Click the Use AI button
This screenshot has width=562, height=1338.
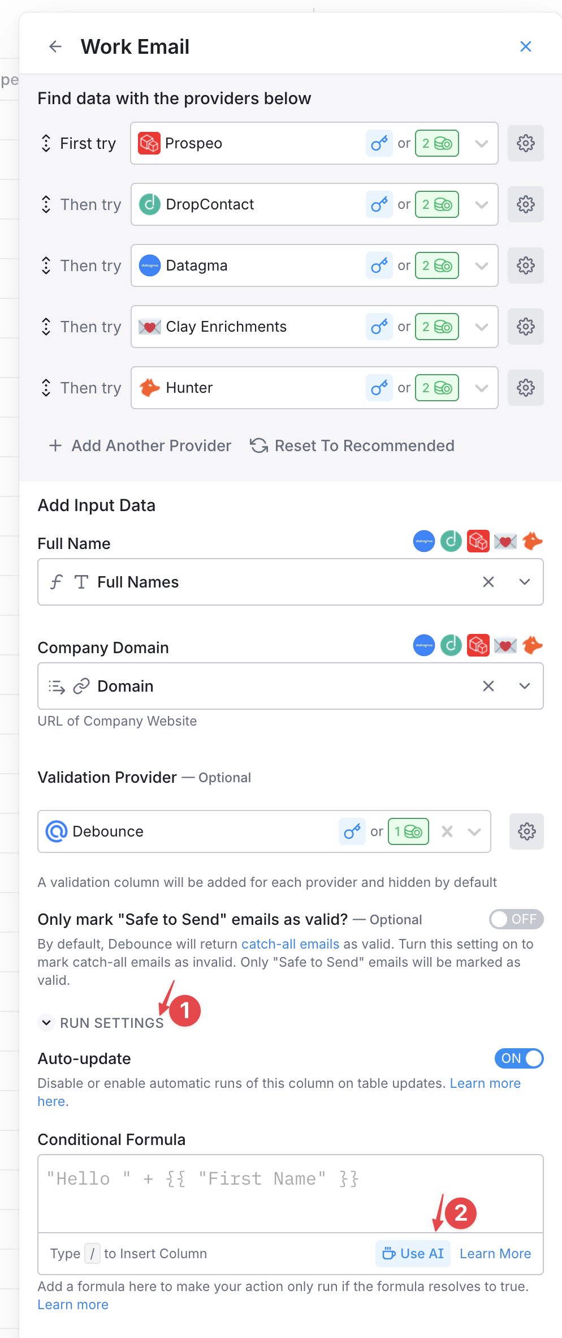click(x=413, y=1254)
